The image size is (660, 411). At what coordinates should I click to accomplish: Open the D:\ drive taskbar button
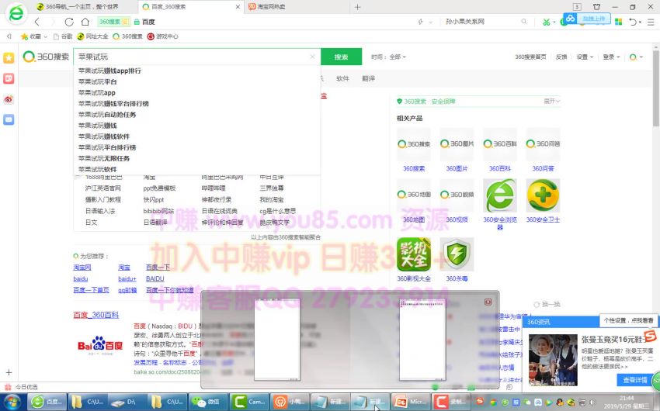click(127, 402)
